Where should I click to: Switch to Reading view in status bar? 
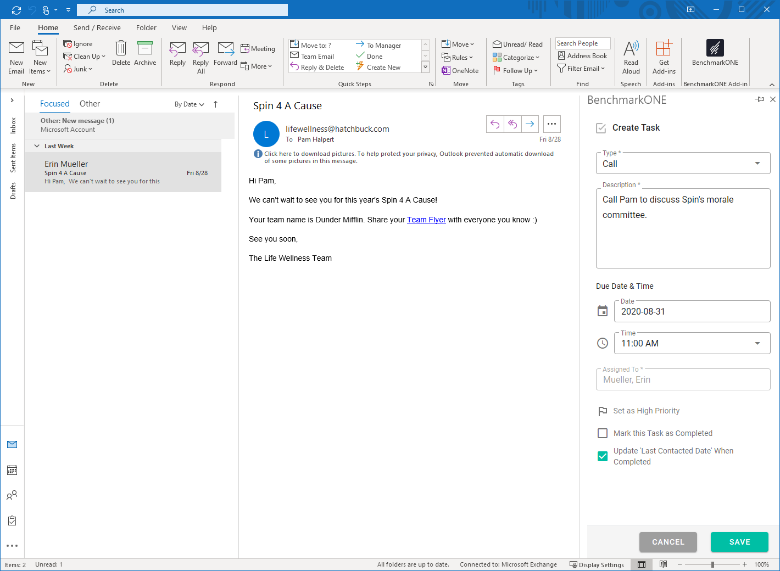pos(663,564)
